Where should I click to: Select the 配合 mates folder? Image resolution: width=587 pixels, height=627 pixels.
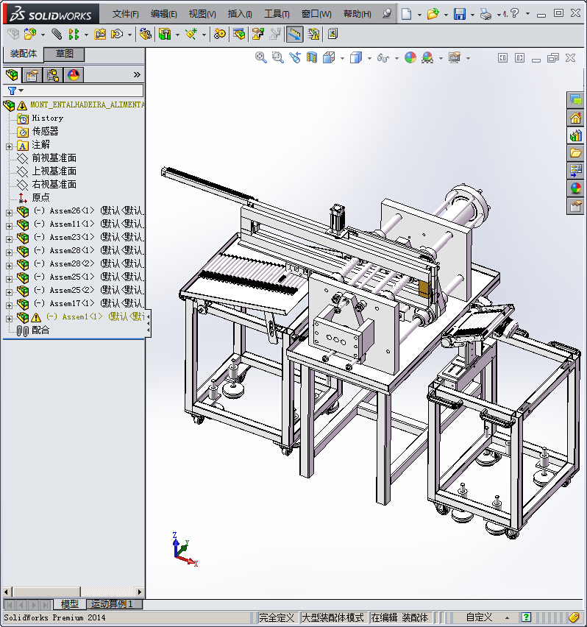40,330
